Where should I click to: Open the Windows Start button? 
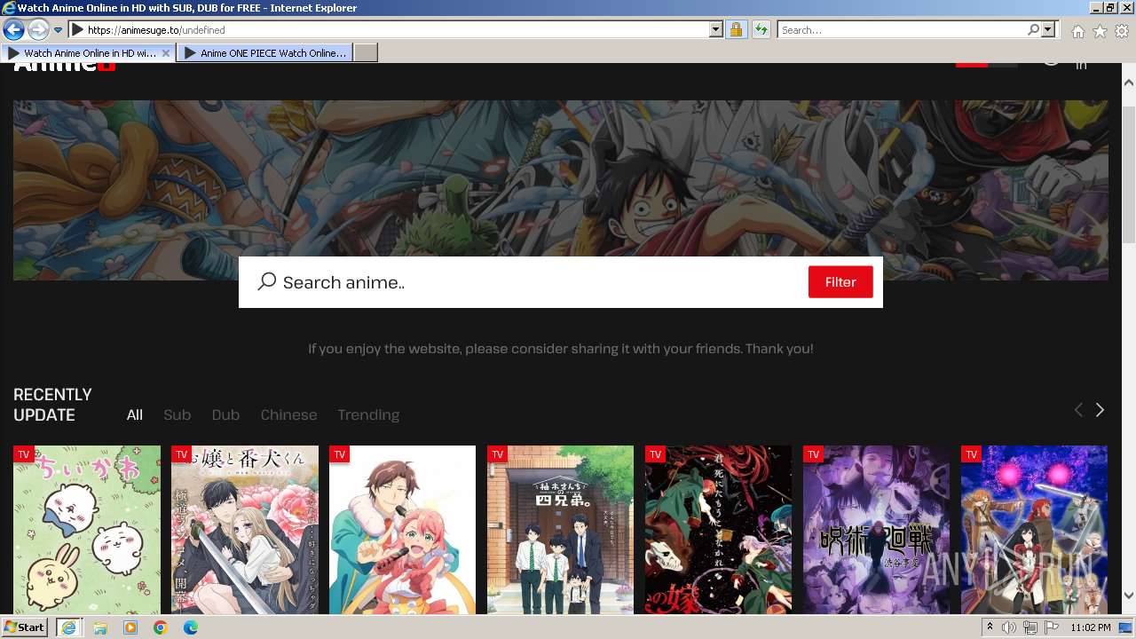(x=24, y=627)
